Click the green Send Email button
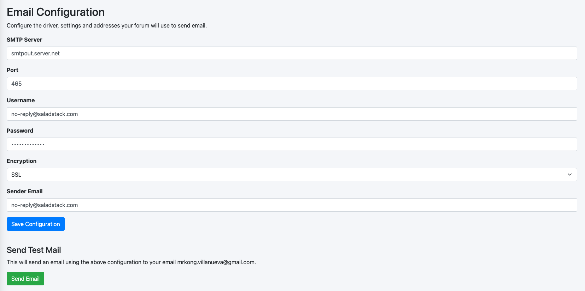585x291 pixels. click(x=25, y=279)
